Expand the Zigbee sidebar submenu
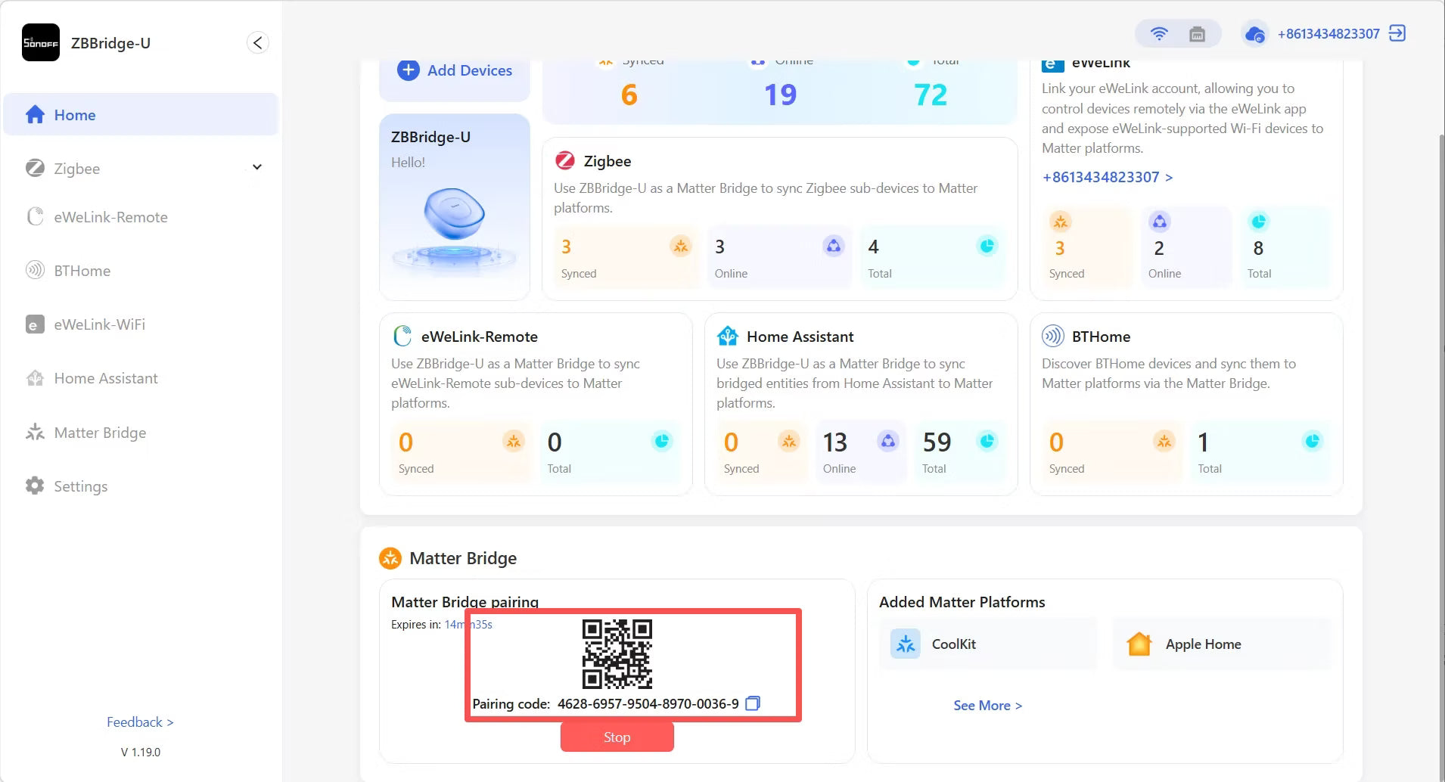Screen dimensions: 1445x782 click(257, 167)
